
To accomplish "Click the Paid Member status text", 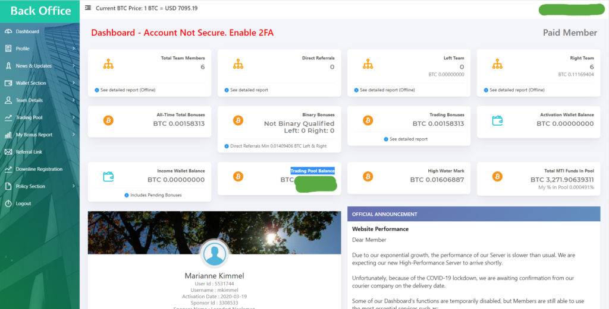I will pyautogui.click(x=570, y=33).
